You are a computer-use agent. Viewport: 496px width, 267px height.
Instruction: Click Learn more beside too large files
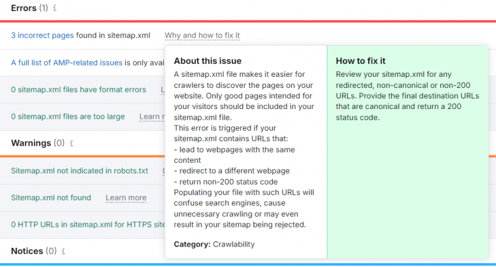coord(152,116)
